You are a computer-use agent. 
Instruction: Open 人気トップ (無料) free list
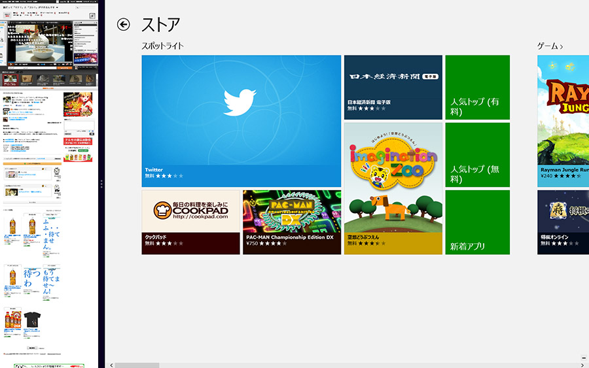[x=477, y=154]
